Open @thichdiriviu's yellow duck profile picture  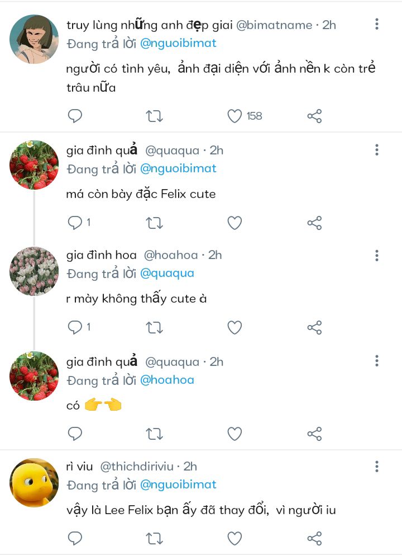[x=34, y=482]
